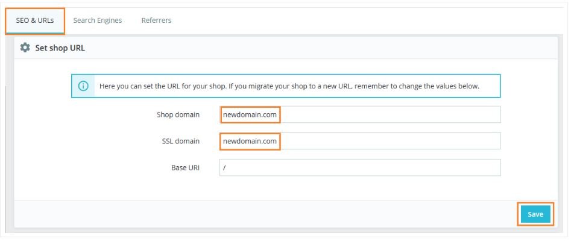The width and height of the screenshot is (574, 245).
Task: Click the gear icon beside Set shop URL
Action: pyautogui.click(x=25, y=48)
